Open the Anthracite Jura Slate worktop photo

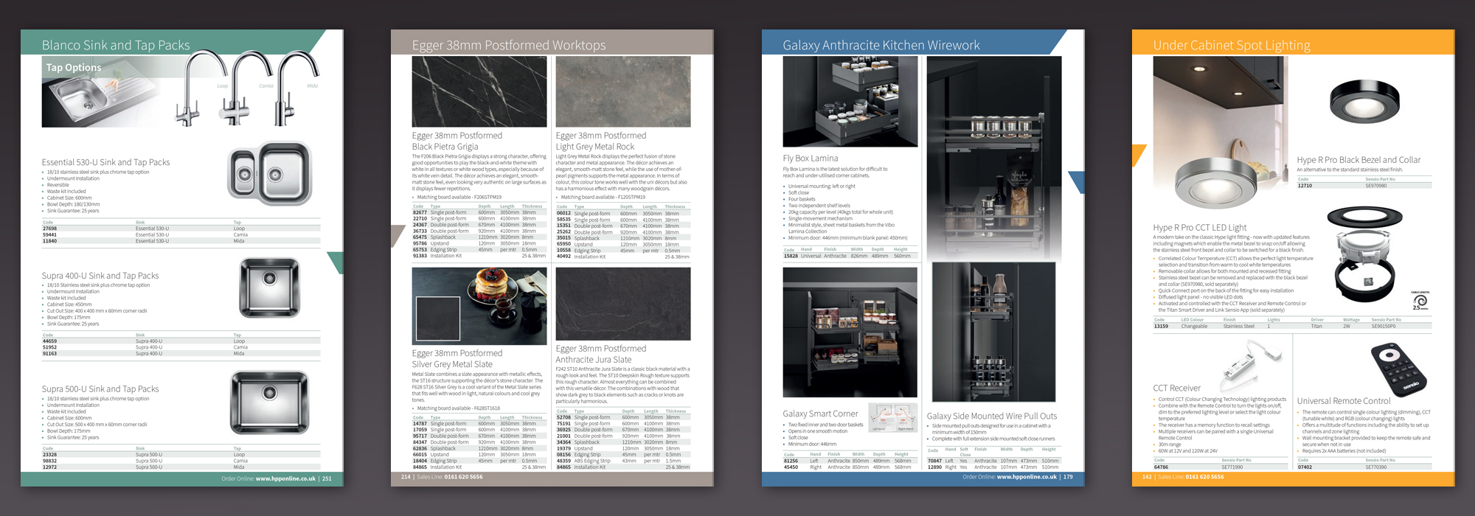coord(623,304)
